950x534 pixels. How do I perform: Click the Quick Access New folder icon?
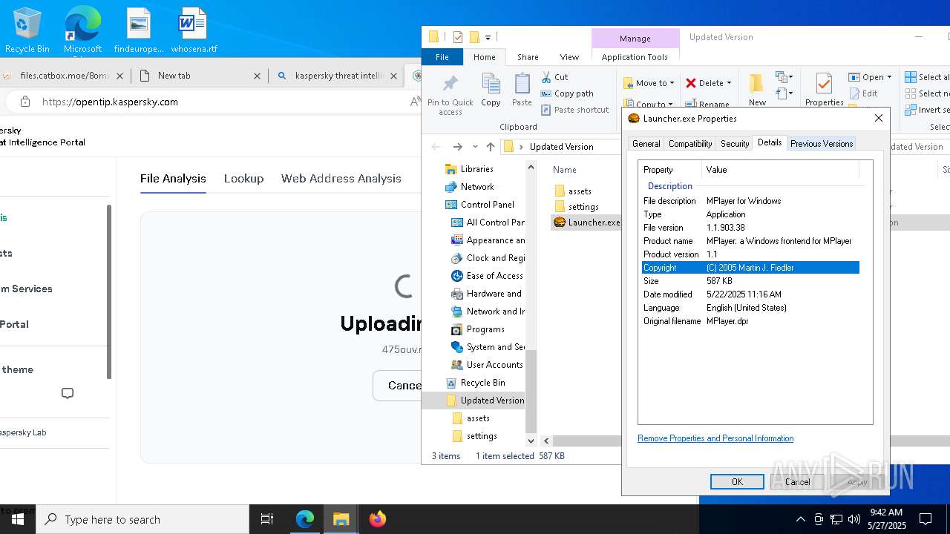pos(474,37)
